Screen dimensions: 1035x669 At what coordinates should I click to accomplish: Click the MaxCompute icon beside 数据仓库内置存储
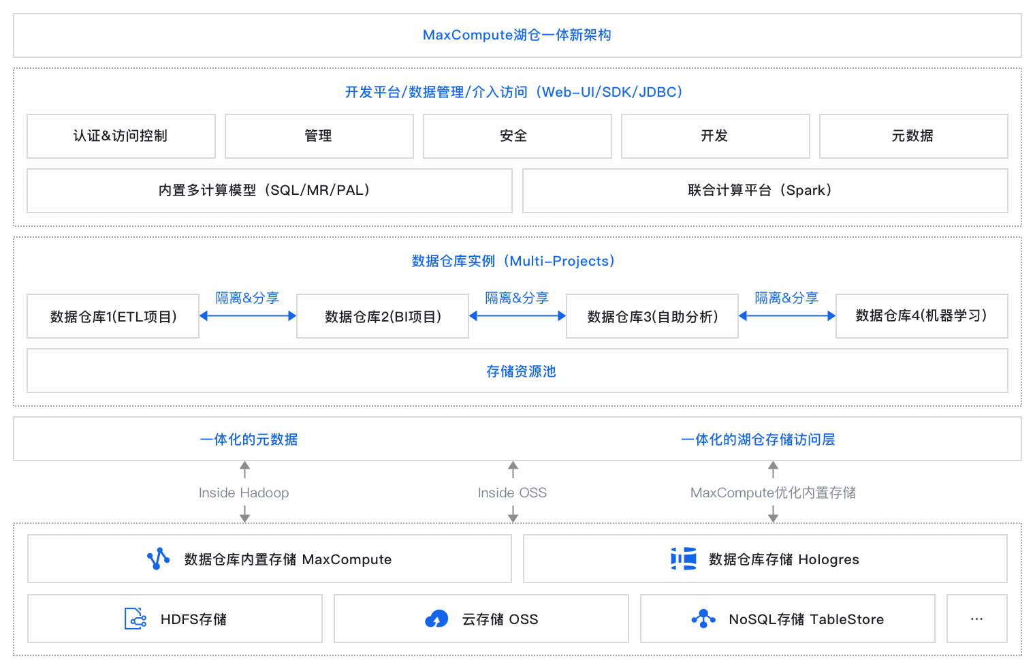[x=159, y=559]
